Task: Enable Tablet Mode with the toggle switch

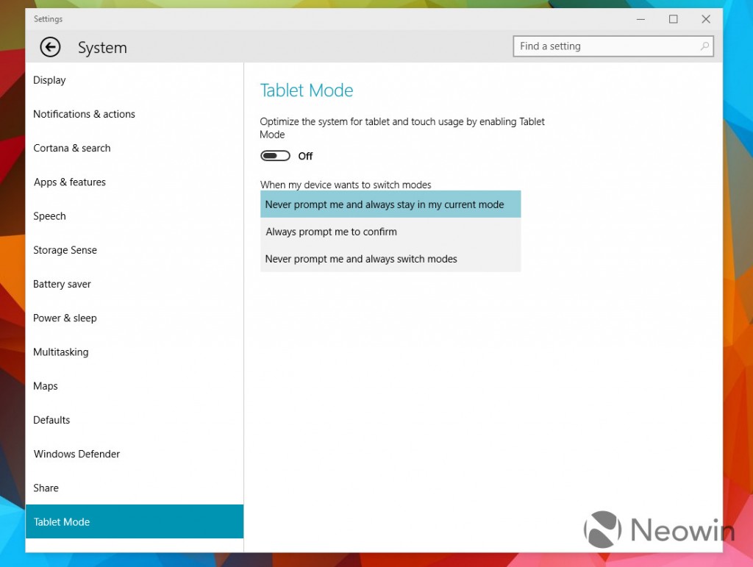Action: click(x=275, y=155)
